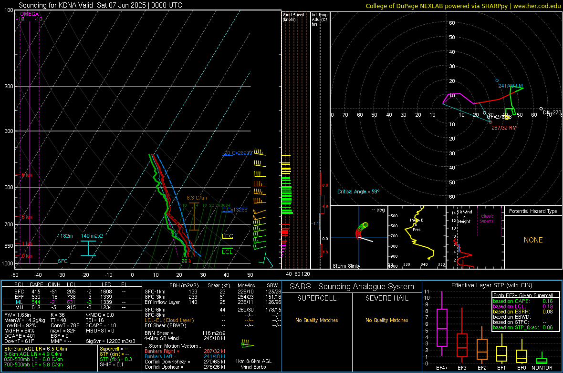Select the LCL-EL (Cloud Layer) row
The width and height of the screenshot is (563, 373).
coord(213,320)
